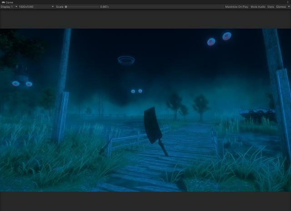Click the Scale label in toolbar
This screenshot has width=291, height=211.
(60, 7)
